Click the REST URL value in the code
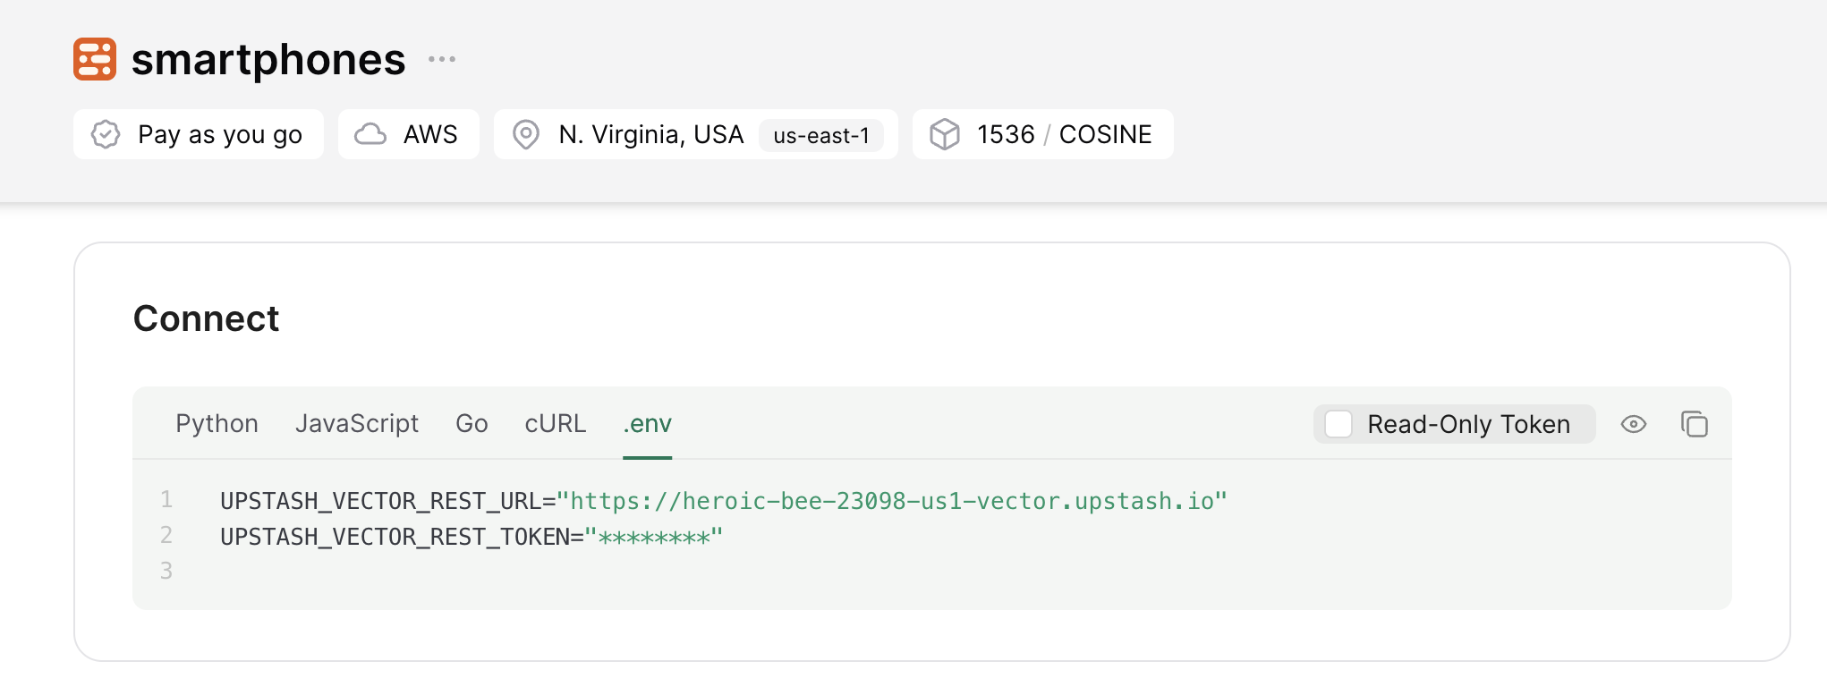1827x687 pixels. point(891,501)
